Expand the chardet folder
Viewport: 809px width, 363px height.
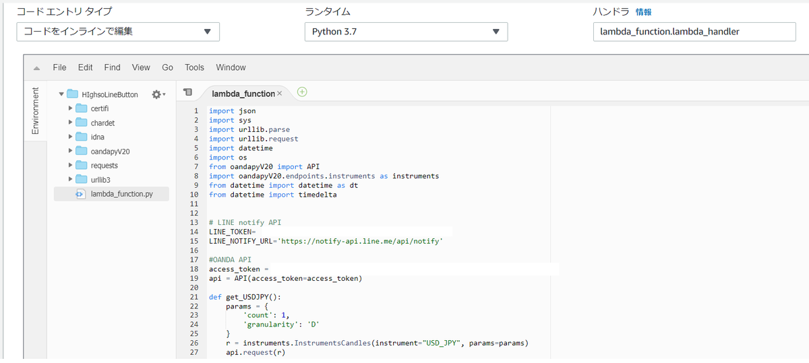click(x=70, y=123)
